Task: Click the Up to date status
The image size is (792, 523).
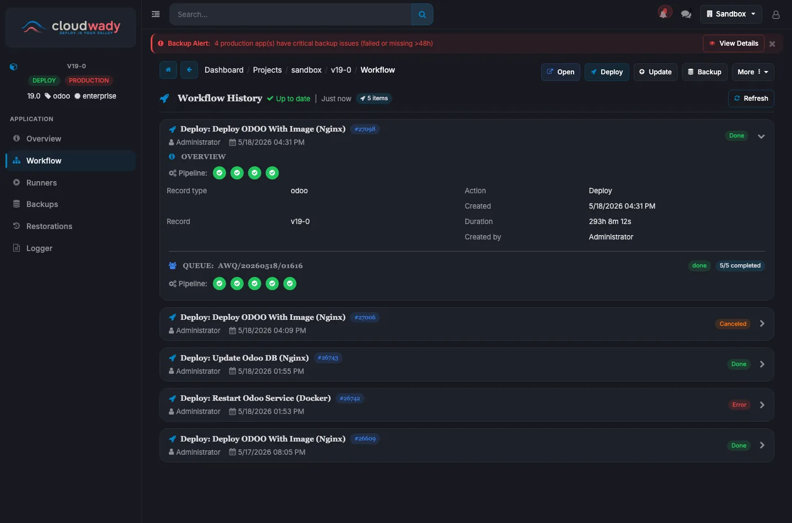Action: click(x=289, y=99)
